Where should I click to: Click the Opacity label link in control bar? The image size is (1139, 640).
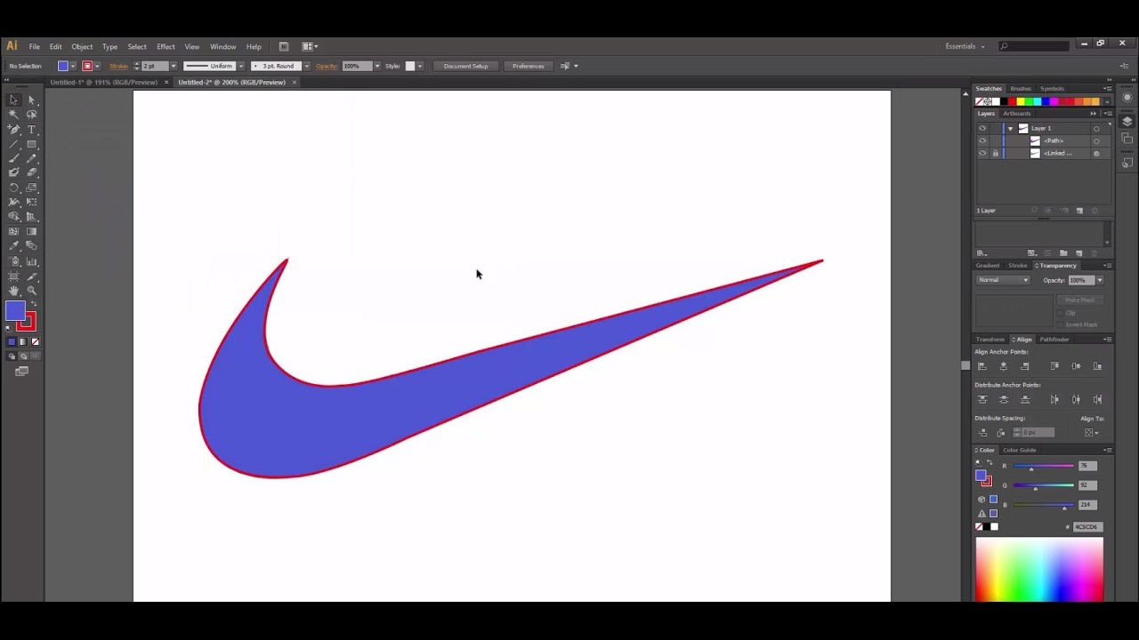point(327,66)
